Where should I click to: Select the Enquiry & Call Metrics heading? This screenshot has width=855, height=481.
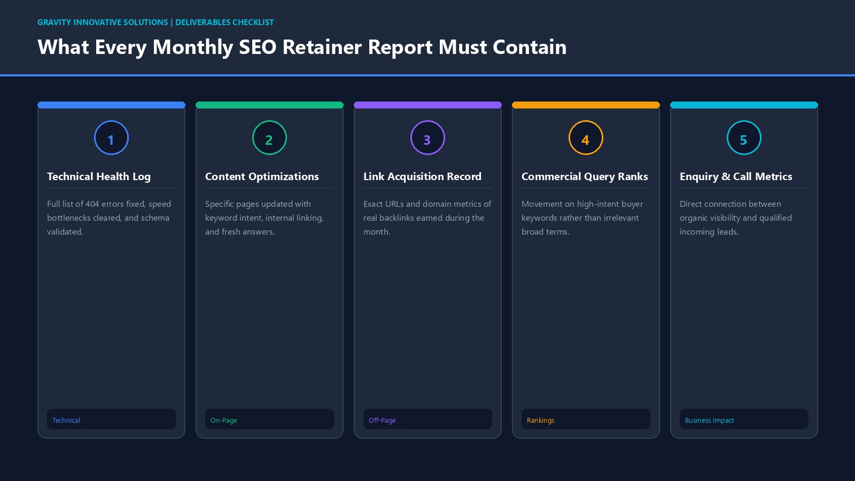(736, 176)
